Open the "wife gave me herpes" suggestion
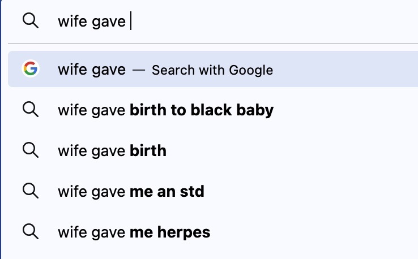 134,232
